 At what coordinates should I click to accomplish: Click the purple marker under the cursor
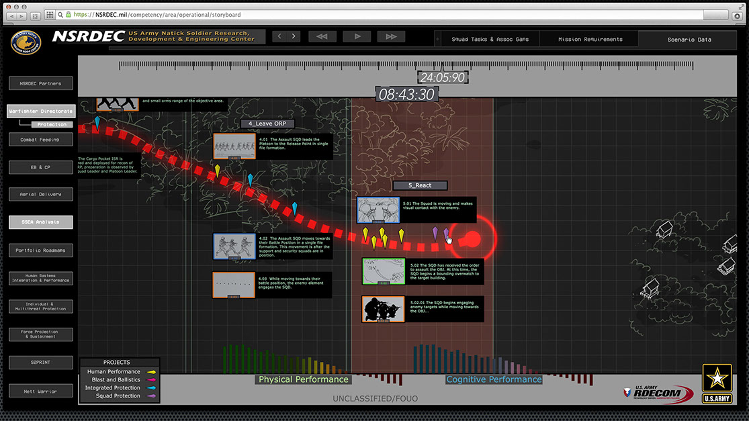[x=446, y=233]
